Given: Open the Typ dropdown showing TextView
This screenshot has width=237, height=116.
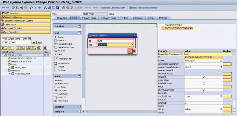Looking at the screenshot, I should pos(132,45).
